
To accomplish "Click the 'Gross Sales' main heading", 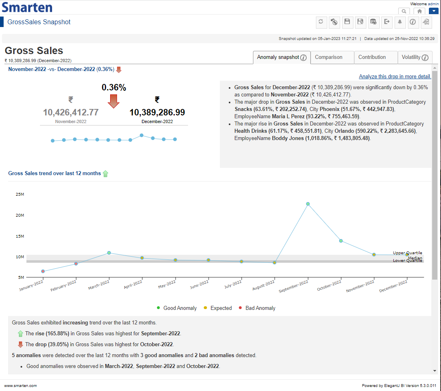I will (x=34, y=50).
